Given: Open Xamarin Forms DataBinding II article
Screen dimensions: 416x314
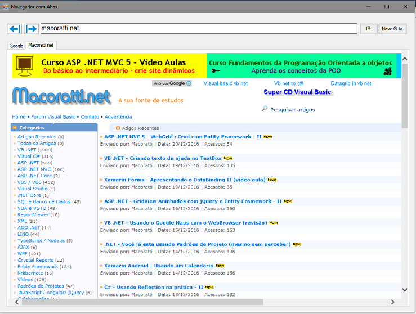Looking at the screenshot, I should click(x=185, y=180).
